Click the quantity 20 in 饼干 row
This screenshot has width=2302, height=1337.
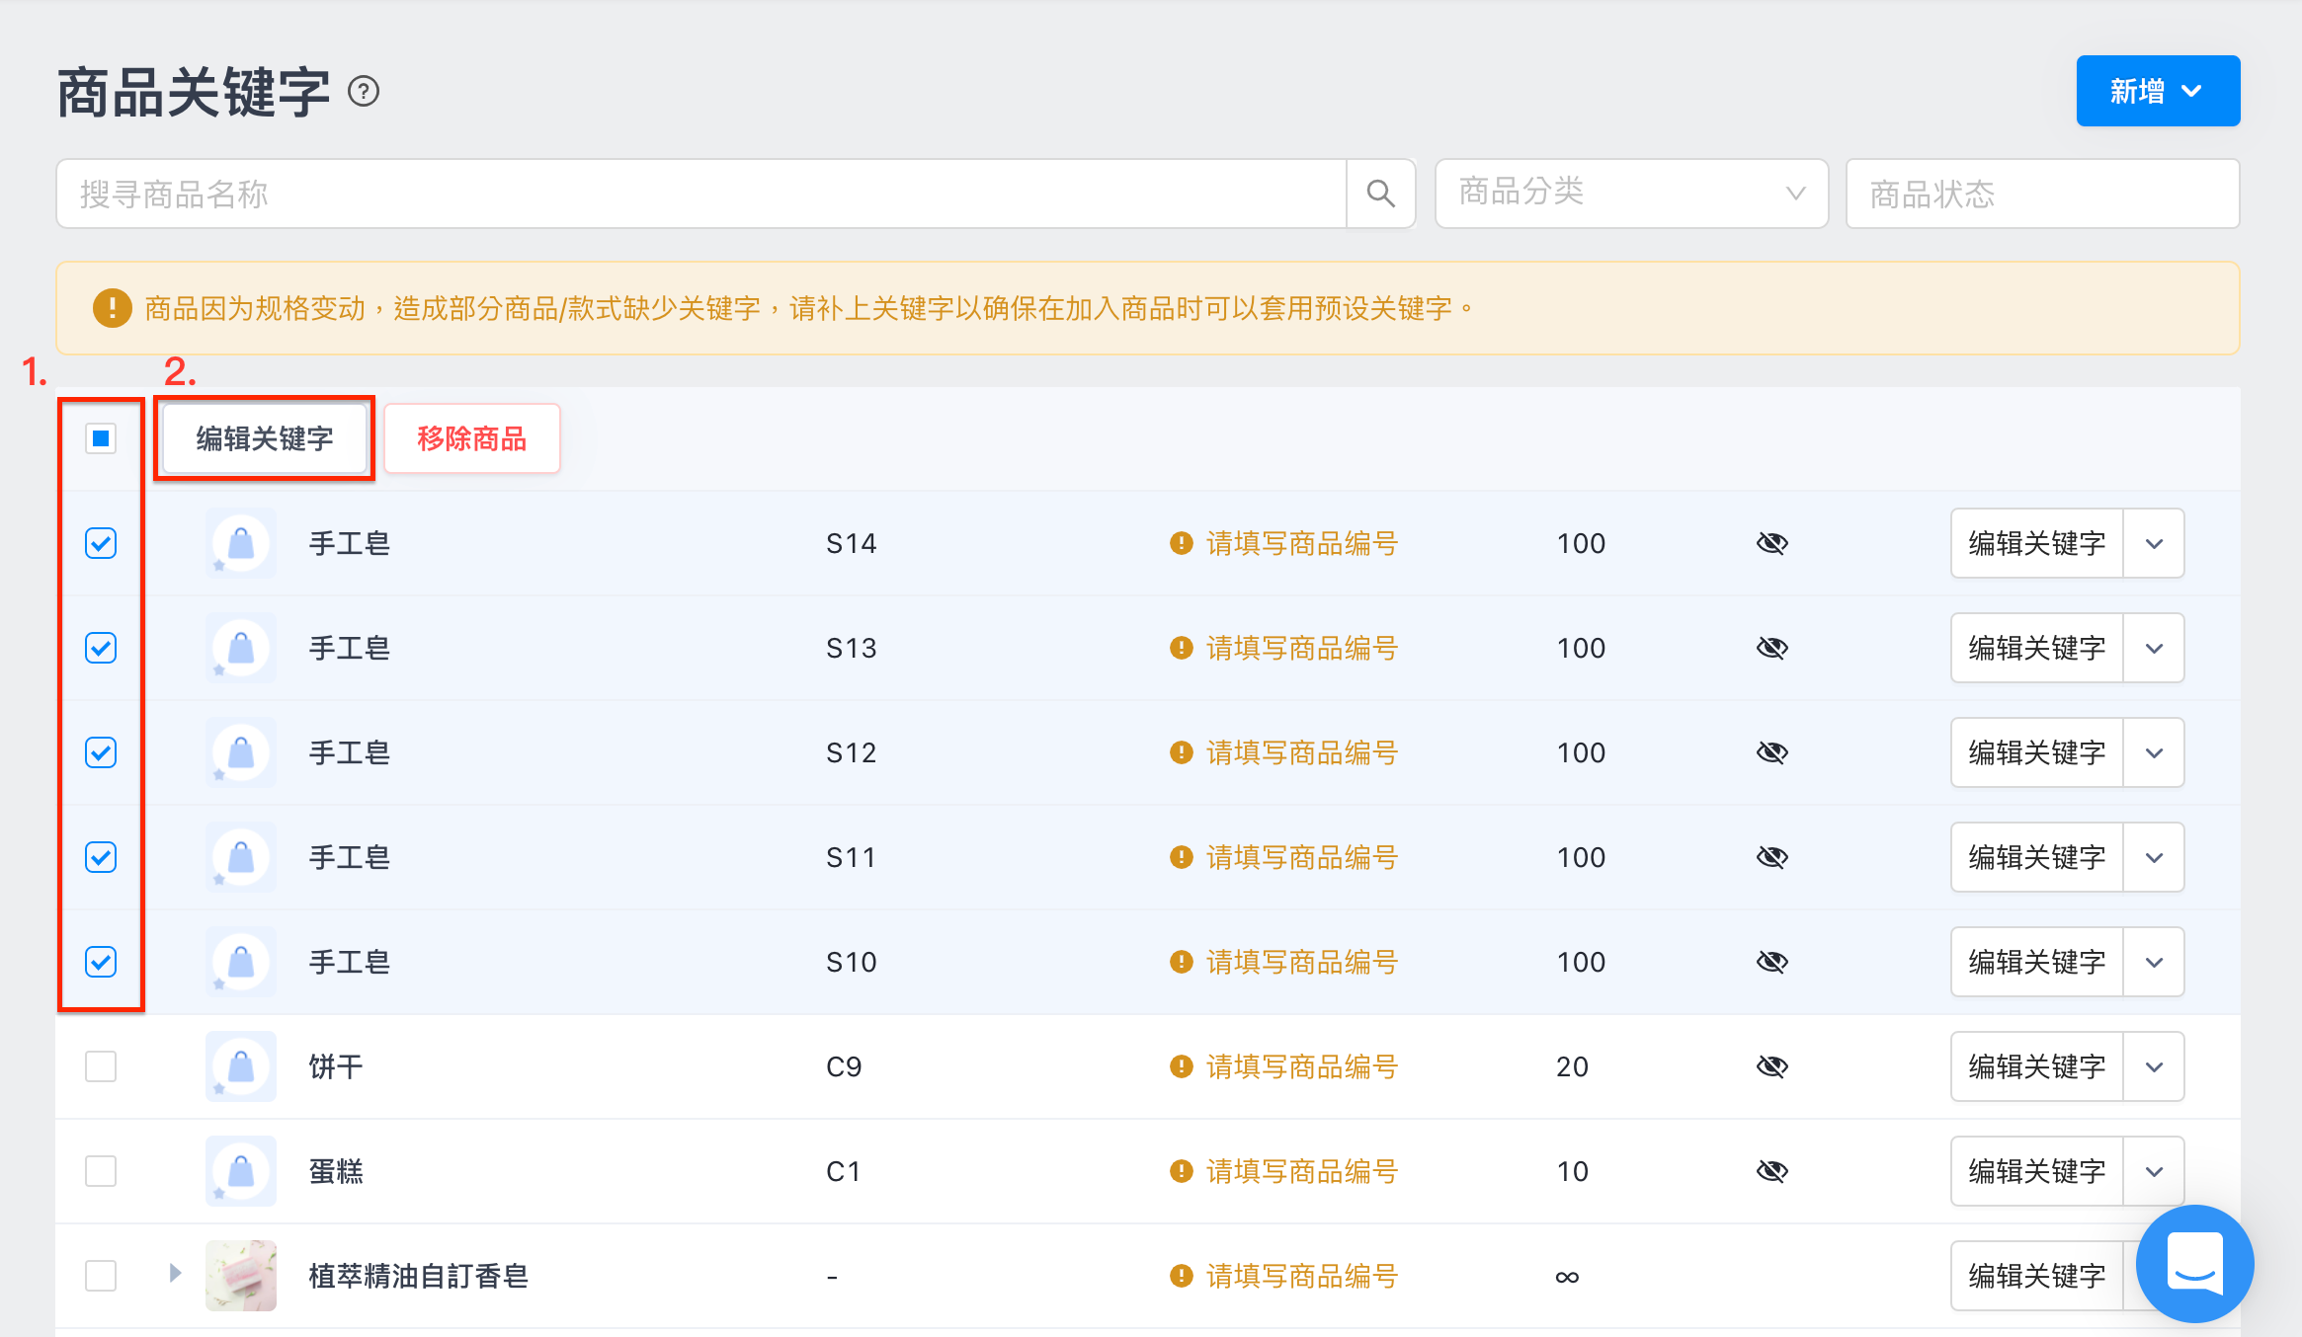click(x=1572, y=1066)
